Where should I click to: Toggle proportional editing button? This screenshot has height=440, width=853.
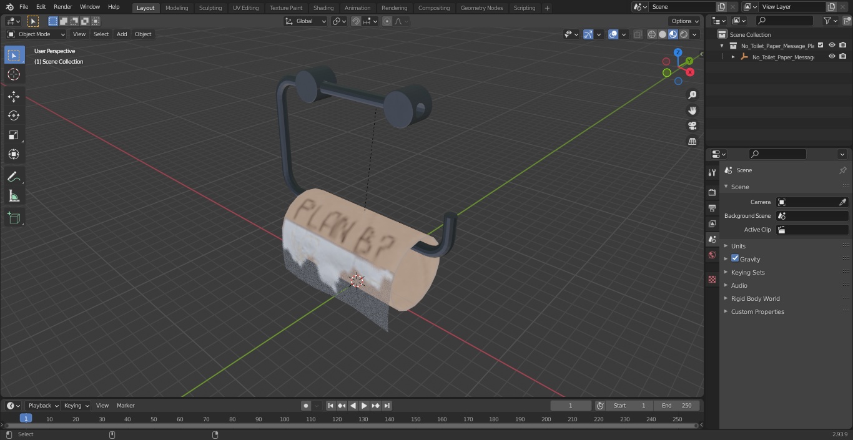[x=387, y=21]
